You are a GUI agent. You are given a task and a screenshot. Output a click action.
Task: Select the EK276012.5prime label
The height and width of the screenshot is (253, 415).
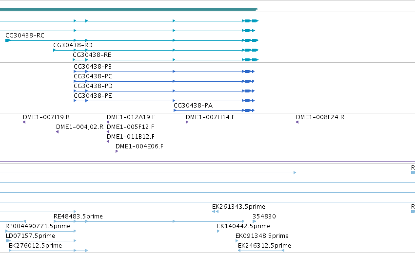[x=35, y=246]
